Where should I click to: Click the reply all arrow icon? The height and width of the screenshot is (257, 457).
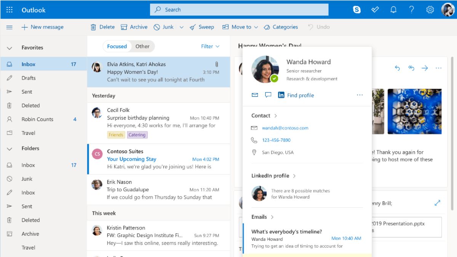[411, 68]
